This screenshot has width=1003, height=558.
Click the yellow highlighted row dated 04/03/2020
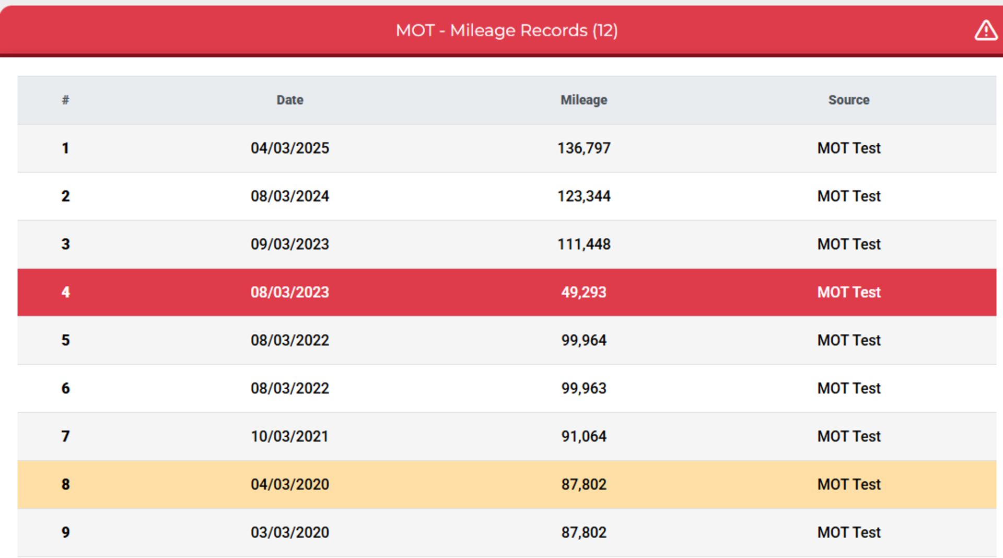pos(507,484)
